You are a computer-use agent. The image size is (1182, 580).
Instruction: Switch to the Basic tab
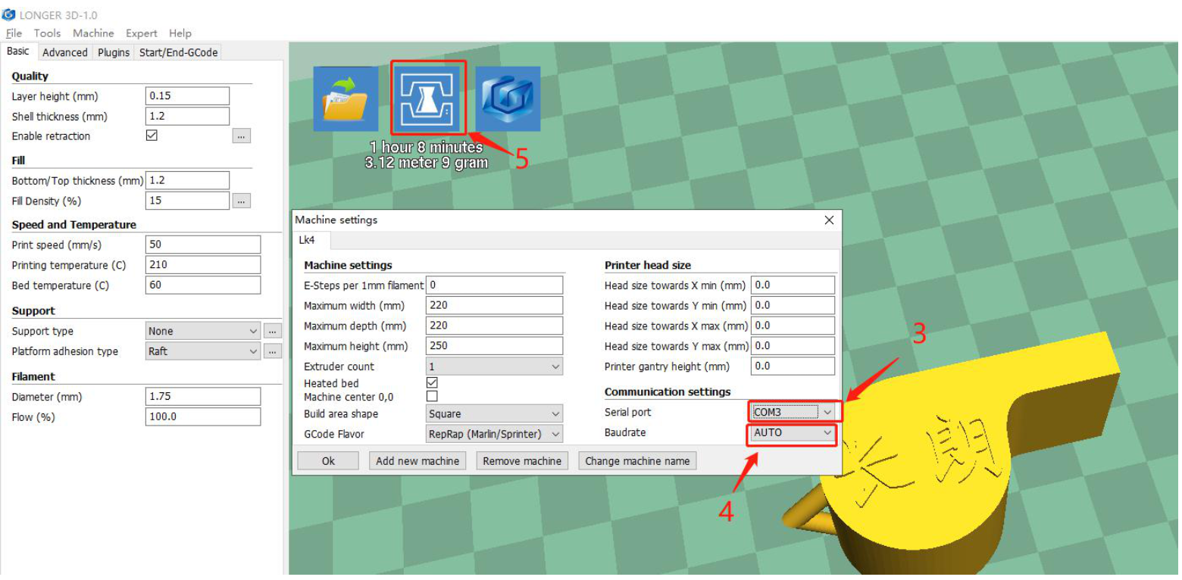[x=18, y=51]
